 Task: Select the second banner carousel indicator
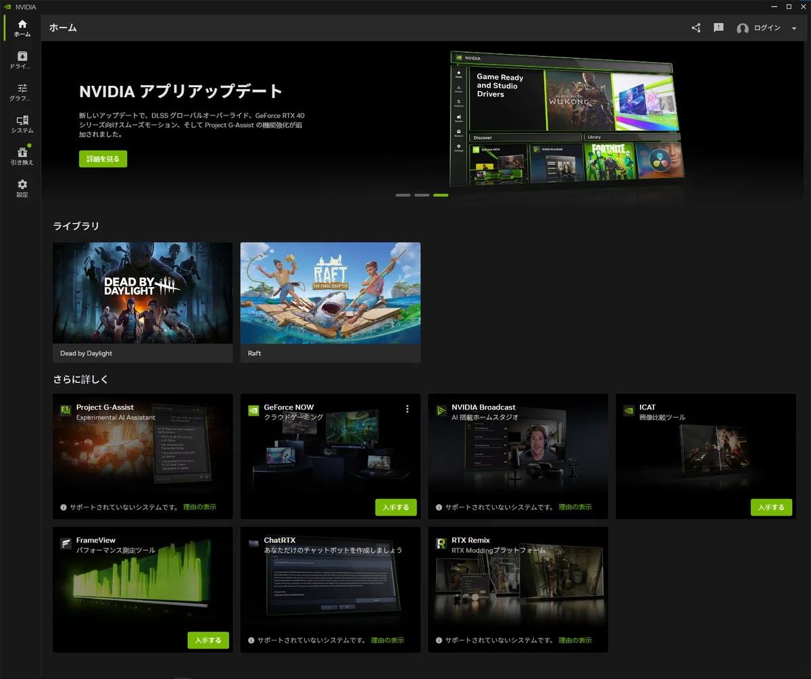[x=422, y=195]
